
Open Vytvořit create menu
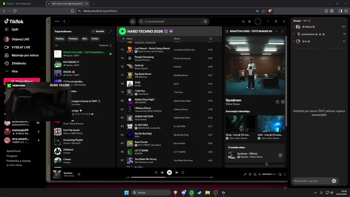[98, 31]
